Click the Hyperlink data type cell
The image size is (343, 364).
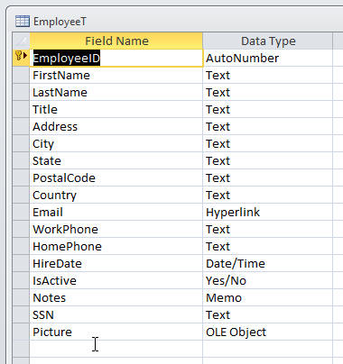(268, 212)
